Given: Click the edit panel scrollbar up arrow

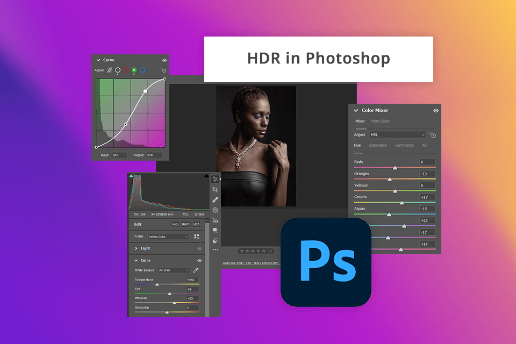Looking at the screenshot, I should coord(207,220).
